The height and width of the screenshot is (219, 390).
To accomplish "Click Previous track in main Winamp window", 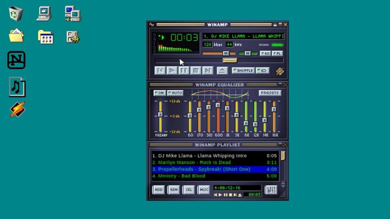I will (160, 71).
